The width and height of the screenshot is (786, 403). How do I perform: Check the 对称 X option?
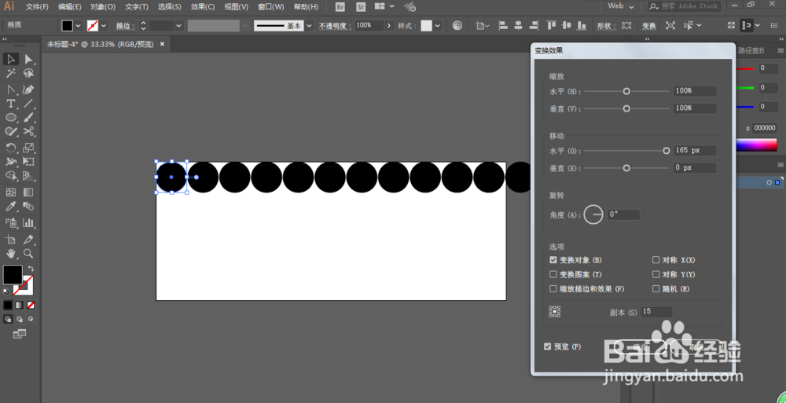pyautogui.click(x=656, y=260)
